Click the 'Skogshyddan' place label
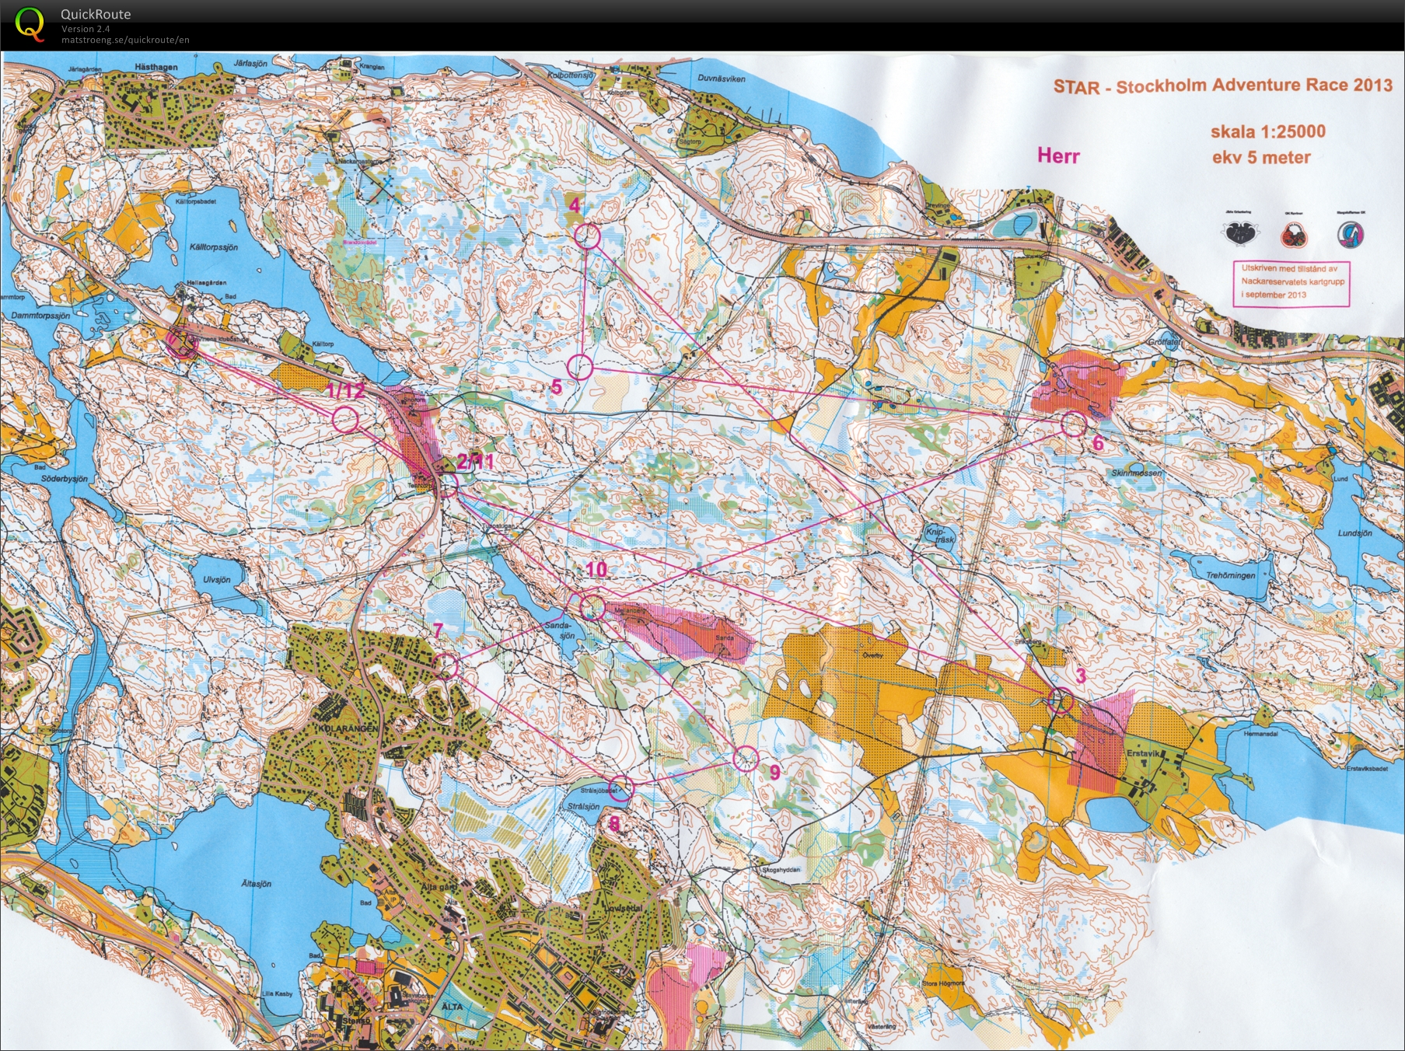 tap(781, 870)
